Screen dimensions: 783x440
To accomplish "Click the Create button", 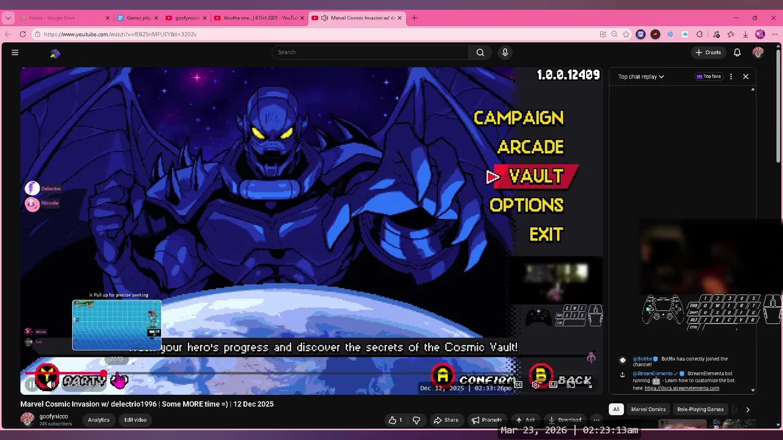I will (708, 53).
